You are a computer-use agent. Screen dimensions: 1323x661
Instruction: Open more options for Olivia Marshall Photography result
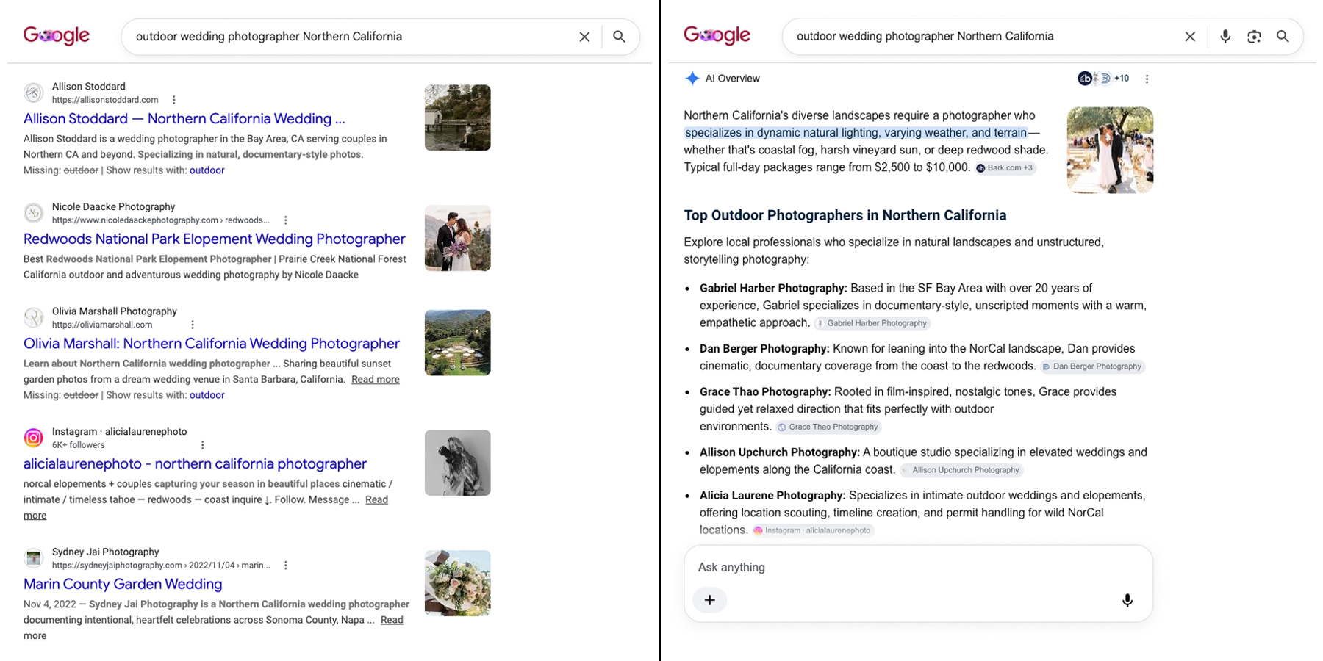pos(193,325)
